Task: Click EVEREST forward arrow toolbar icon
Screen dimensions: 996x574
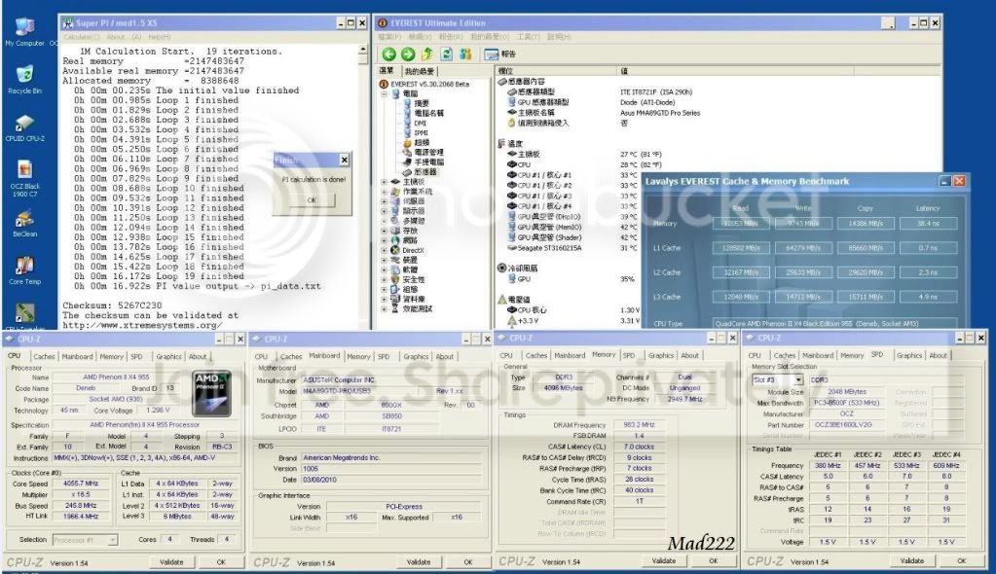Action: point(408,54)
